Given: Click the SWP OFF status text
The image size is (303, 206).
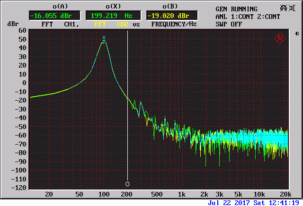Looking at the screenshot, I should (229, 24).
